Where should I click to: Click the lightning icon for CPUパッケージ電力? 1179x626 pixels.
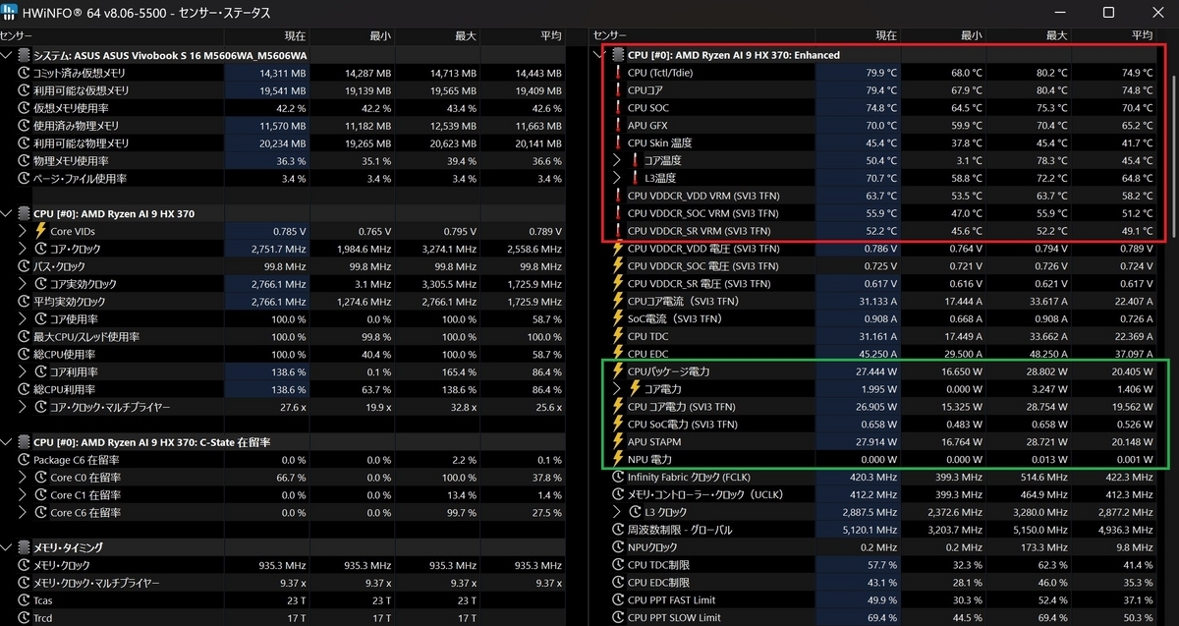pyautogui.click(x=618, y=371)
